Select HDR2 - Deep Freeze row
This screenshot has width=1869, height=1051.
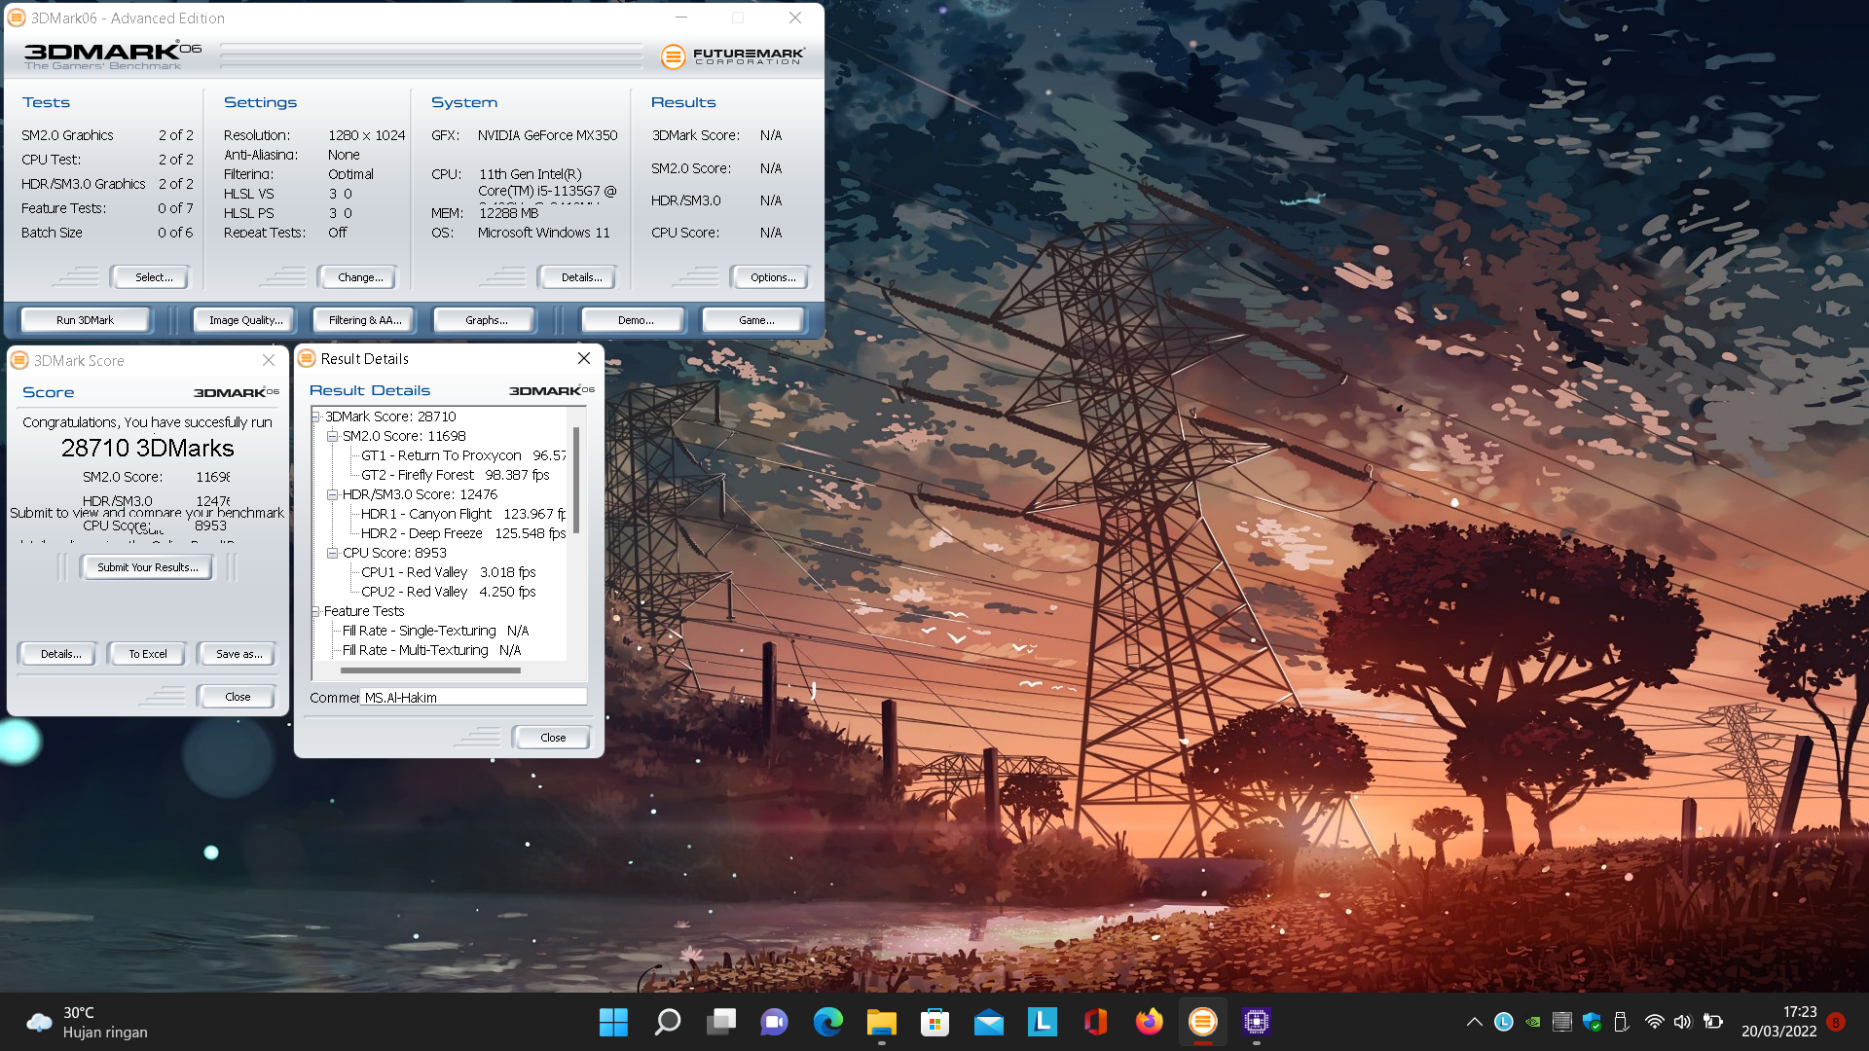[463, 533]
